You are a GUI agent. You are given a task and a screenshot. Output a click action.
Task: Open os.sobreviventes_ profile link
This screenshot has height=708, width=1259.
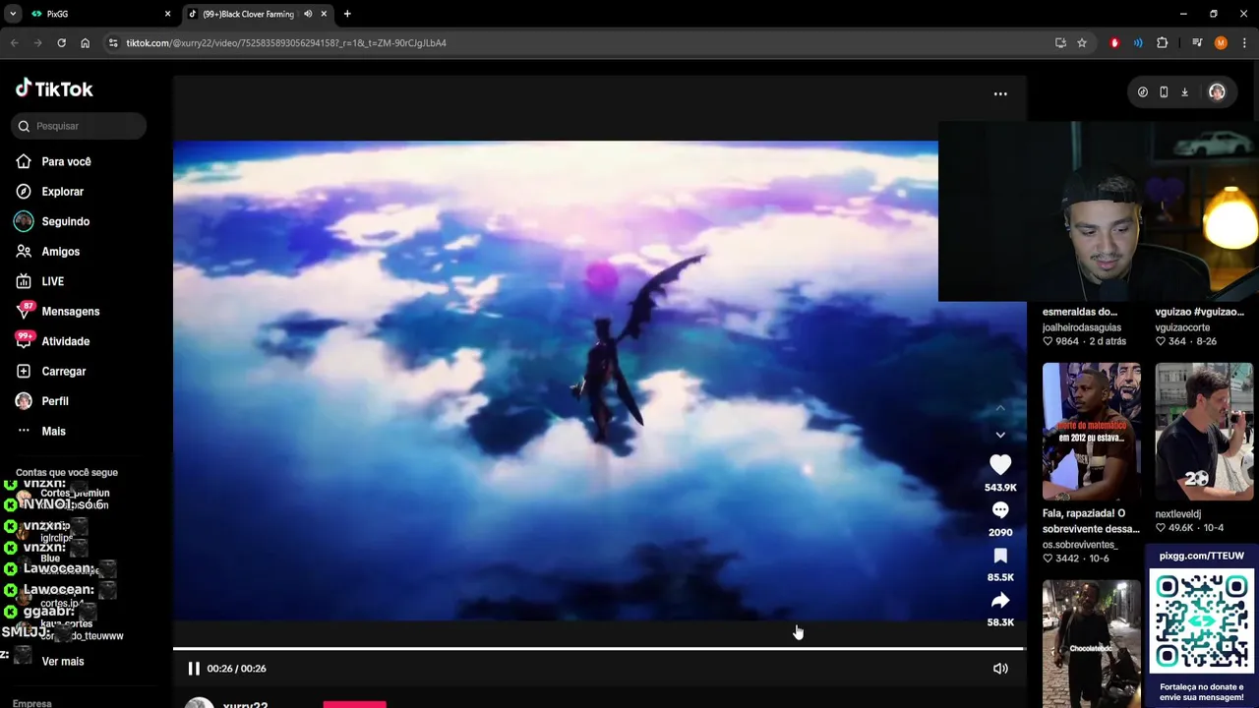coord(1080,545)
